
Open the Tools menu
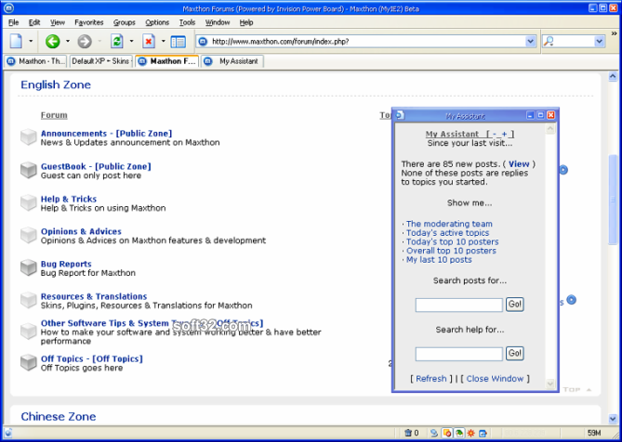point(187,22)
